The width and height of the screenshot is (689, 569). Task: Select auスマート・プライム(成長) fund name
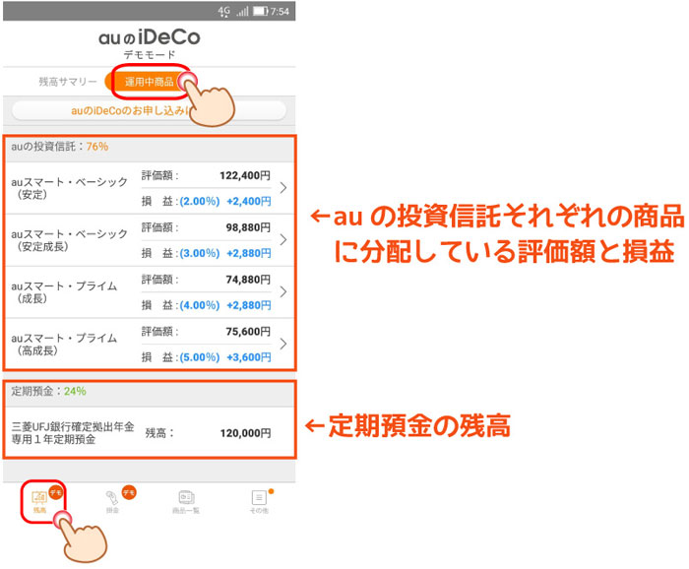click(x=64, y=291)
